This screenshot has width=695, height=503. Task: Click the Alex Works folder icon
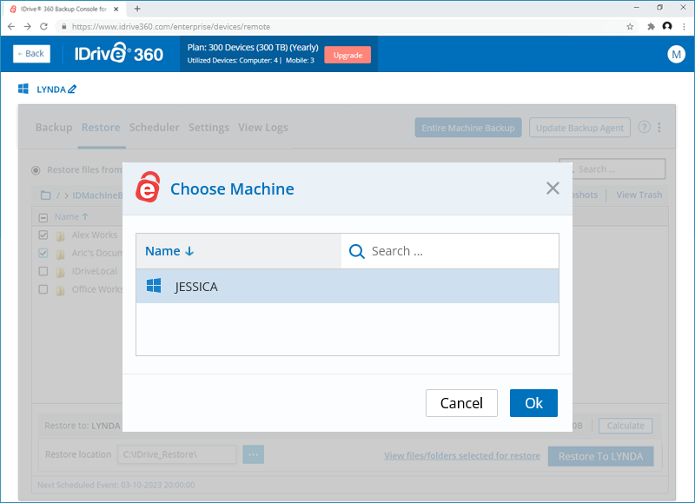pyautogui.click(x=60, y=235)
